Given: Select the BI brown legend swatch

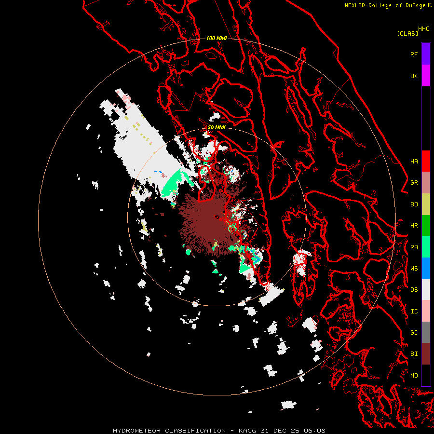Looking at the screenshot, I should (426, 354).
